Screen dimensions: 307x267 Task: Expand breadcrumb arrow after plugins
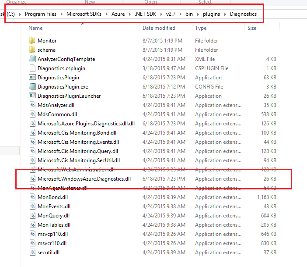click(x=225, y=14)
